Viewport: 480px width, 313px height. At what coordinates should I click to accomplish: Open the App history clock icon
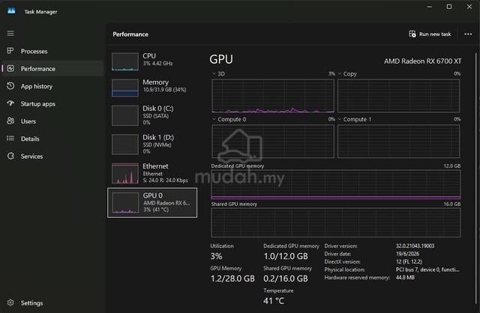[x=10, y=86]
